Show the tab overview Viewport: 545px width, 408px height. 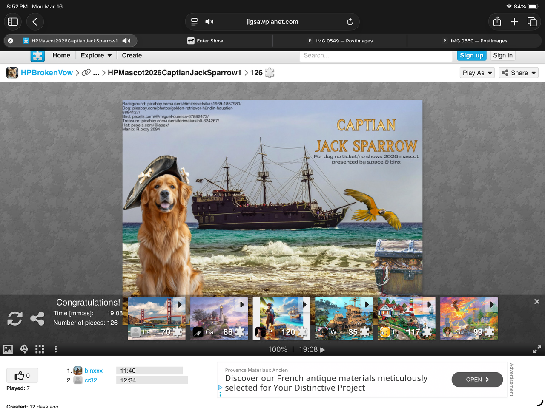click(x=532, y=22)
